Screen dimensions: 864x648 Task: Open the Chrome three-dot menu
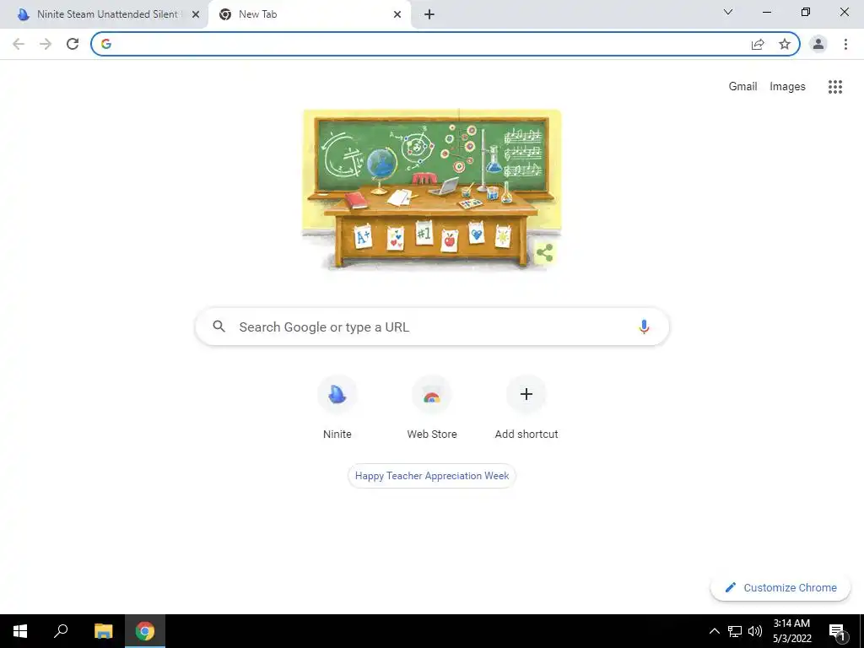click(845, 44)
